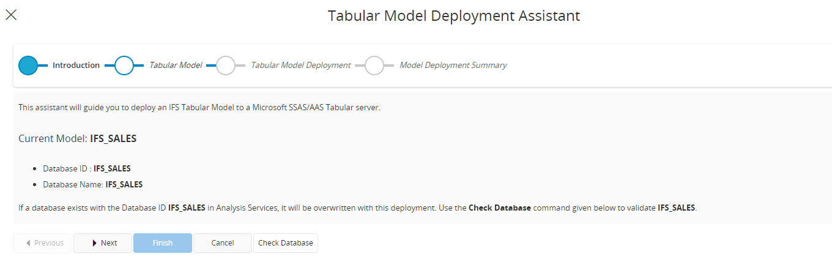Go to the Model Deployment Summary label
The height and width of the screenshot is (259, 832).
[453, 66]
